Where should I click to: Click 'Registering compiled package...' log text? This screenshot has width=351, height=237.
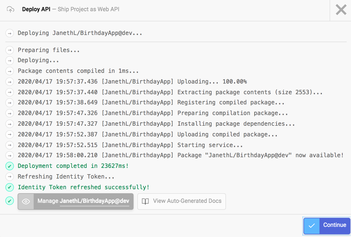pyautogui.click(x=231, y=102)
